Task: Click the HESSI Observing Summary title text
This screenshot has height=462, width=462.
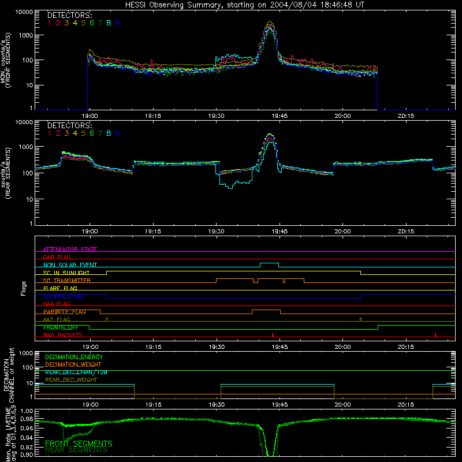Action: tap(245, 5)
